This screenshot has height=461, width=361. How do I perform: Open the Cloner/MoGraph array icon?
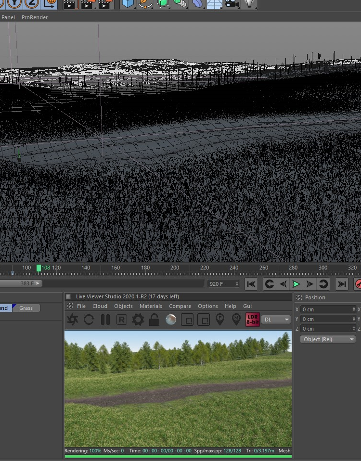[180, 3]
